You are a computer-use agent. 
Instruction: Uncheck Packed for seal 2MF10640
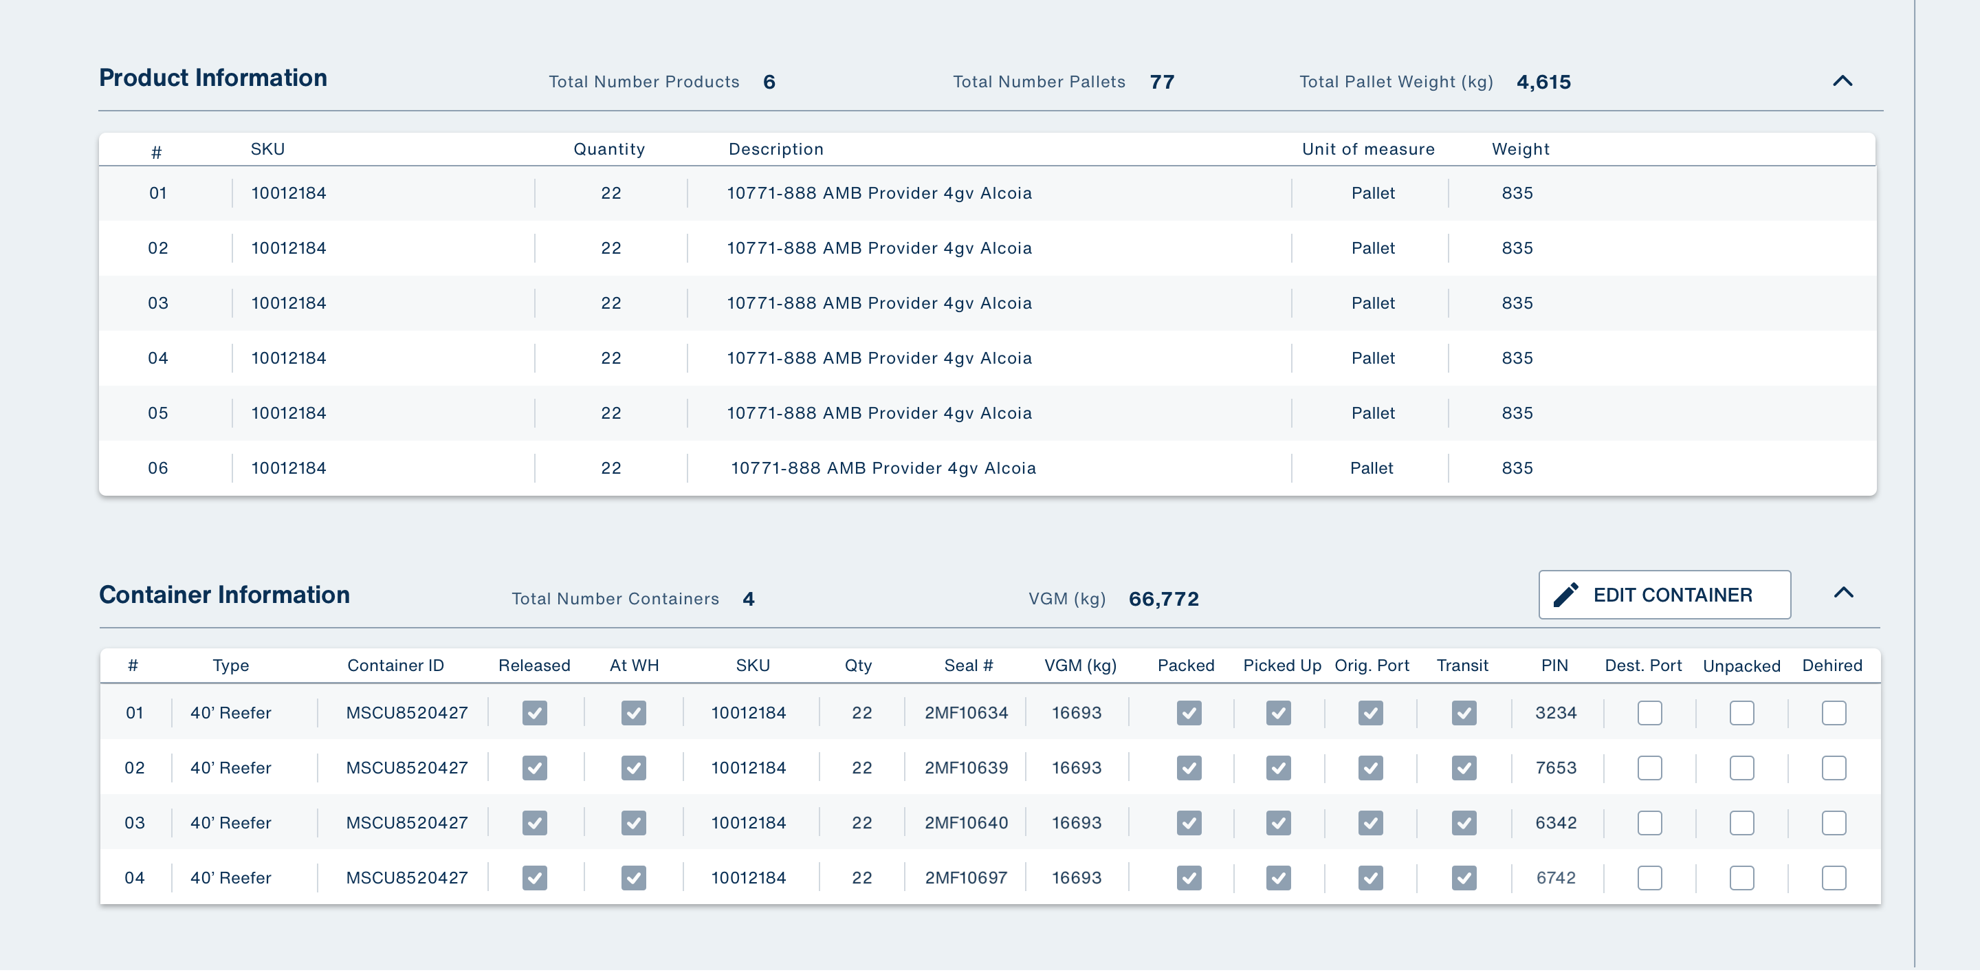(x=1188, y=822)
